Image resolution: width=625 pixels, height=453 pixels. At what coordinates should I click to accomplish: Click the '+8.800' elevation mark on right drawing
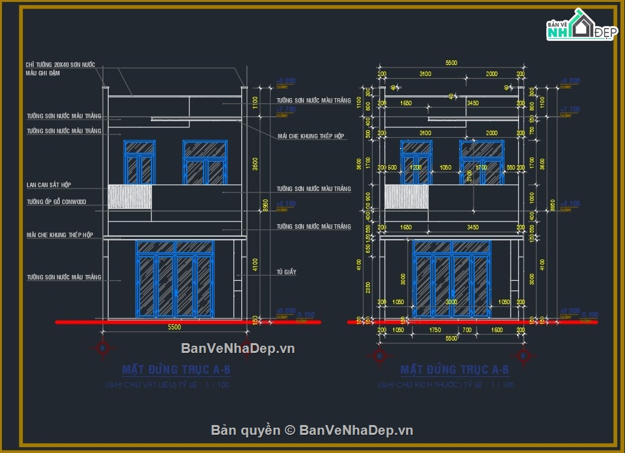click(570, 81)
